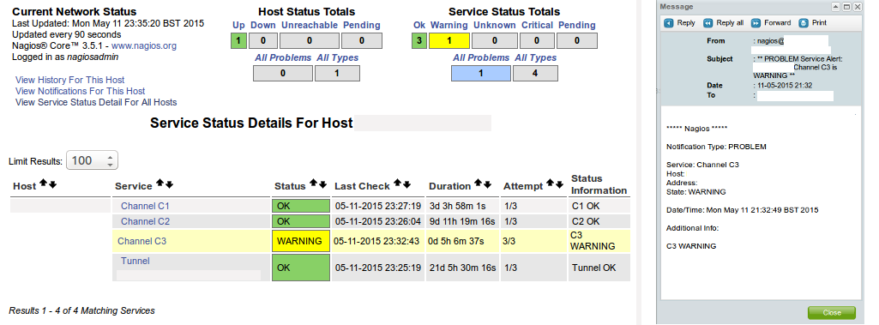The width and height of the screenshot is (879, 325).
Task: Click Critical header in Service Status Totals
Action: (537, 25)
